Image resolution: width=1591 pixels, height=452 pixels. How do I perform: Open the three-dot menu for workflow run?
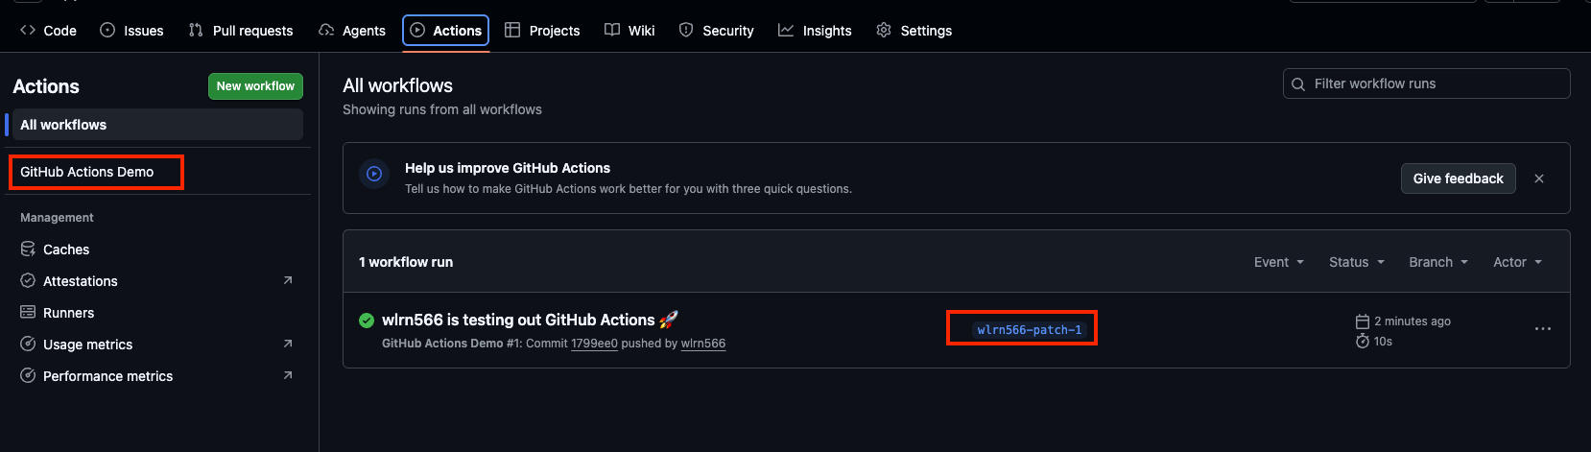(1542, 329)
